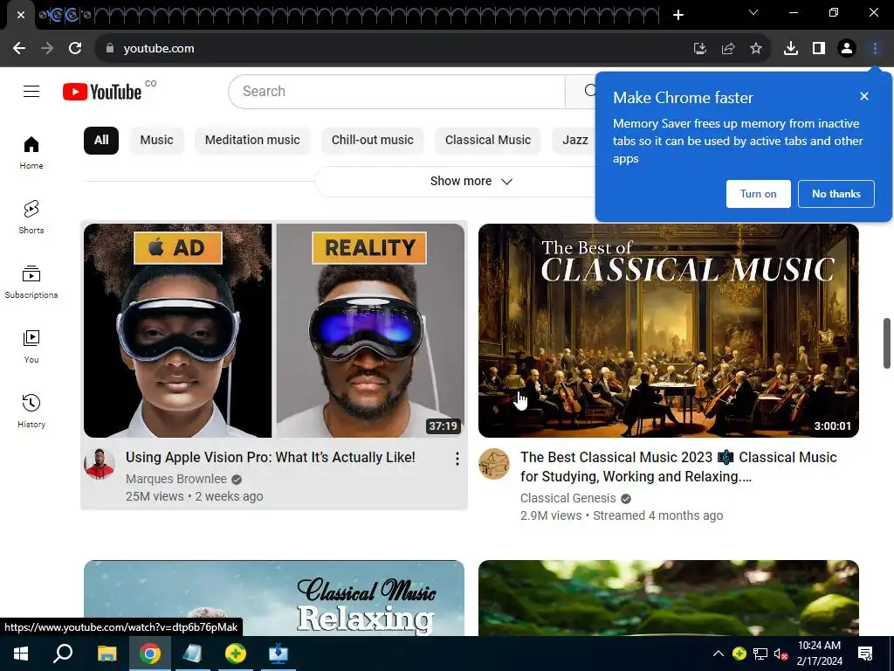Reload the page with refresh icon
Screen dimensions: 894x671
pos(75,49)
